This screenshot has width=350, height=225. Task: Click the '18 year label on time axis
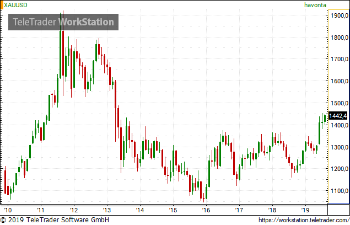[272, 210]
